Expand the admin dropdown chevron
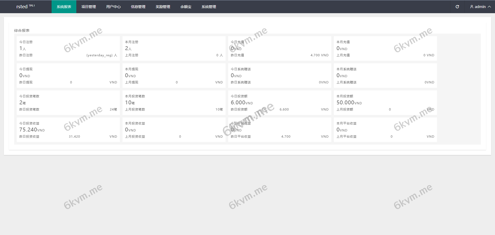Viewport: 495px width, 235px height. click(489, 7)
